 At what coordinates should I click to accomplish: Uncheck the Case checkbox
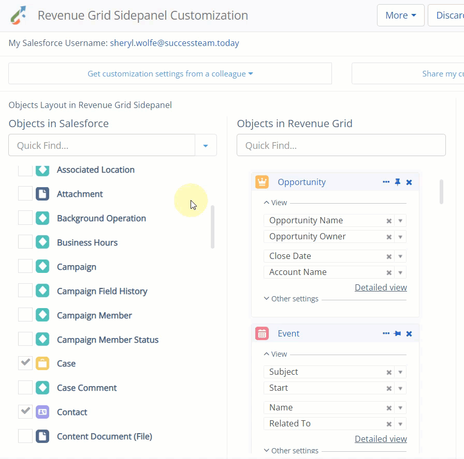tap(25, 363)
